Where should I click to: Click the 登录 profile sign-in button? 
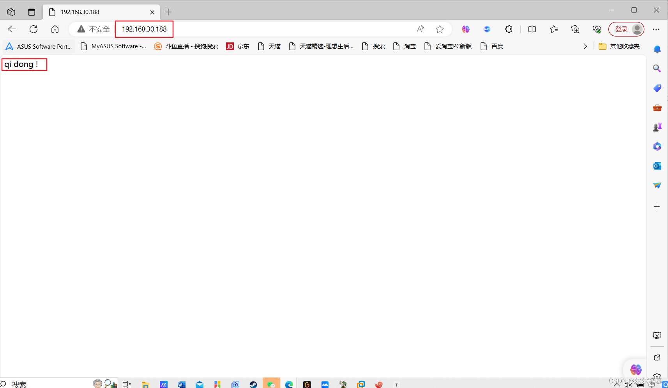[626, 29]
